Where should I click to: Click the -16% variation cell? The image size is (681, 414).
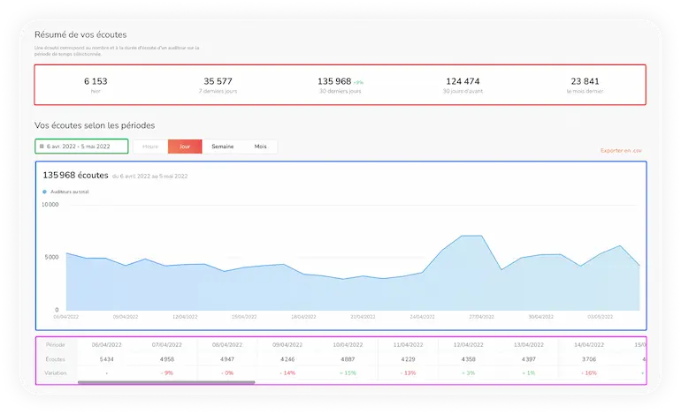click(x=589, y=373)
